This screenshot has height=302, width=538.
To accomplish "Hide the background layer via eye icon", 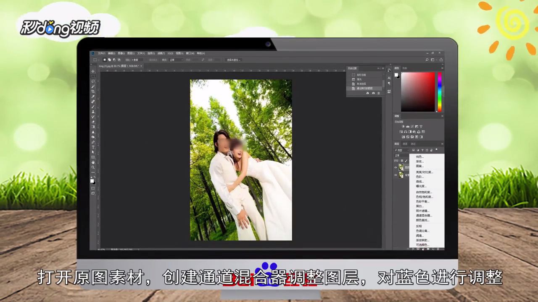I will (396, 175).
